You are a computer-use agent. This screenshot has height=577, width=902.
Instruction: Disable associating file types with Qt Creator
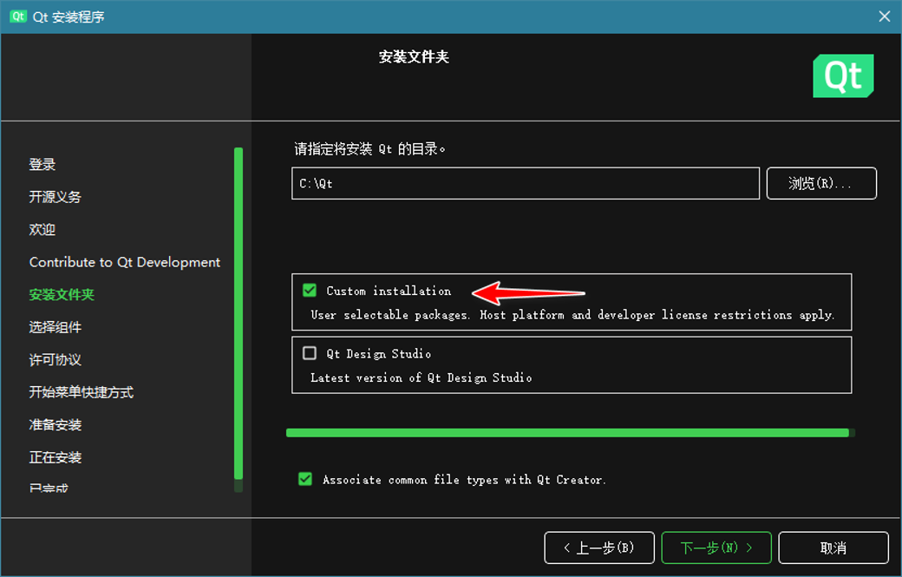click(x=305, y=479)
